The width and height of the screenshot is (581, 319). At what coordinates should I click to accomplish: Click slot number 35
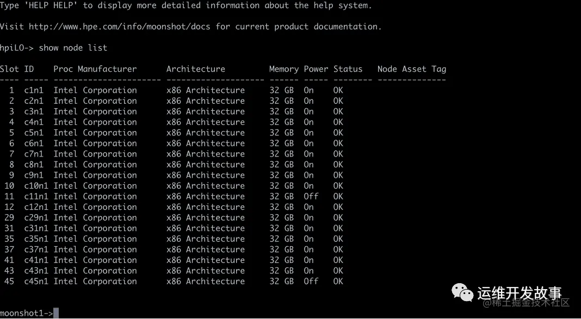[x=9, y=239]
